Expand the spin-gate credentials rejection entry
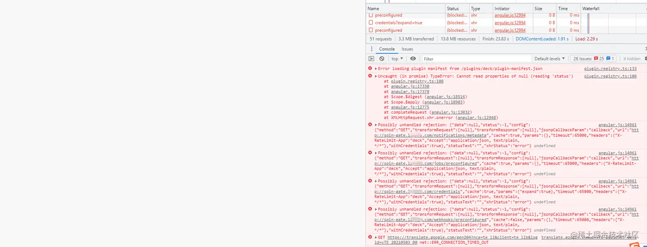Viewport: 647px width, 247px height. point(376,181)
